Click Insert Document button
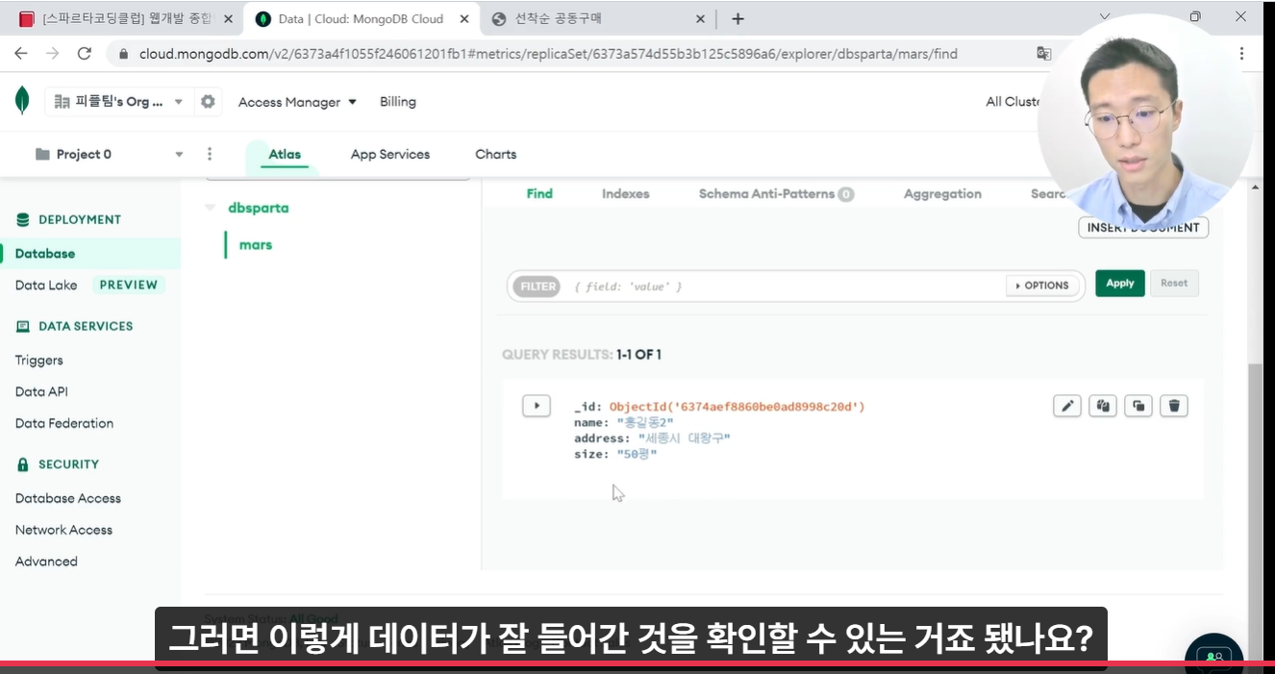This screenshot has width=1275, height=674. click(x=1143, y=227)
